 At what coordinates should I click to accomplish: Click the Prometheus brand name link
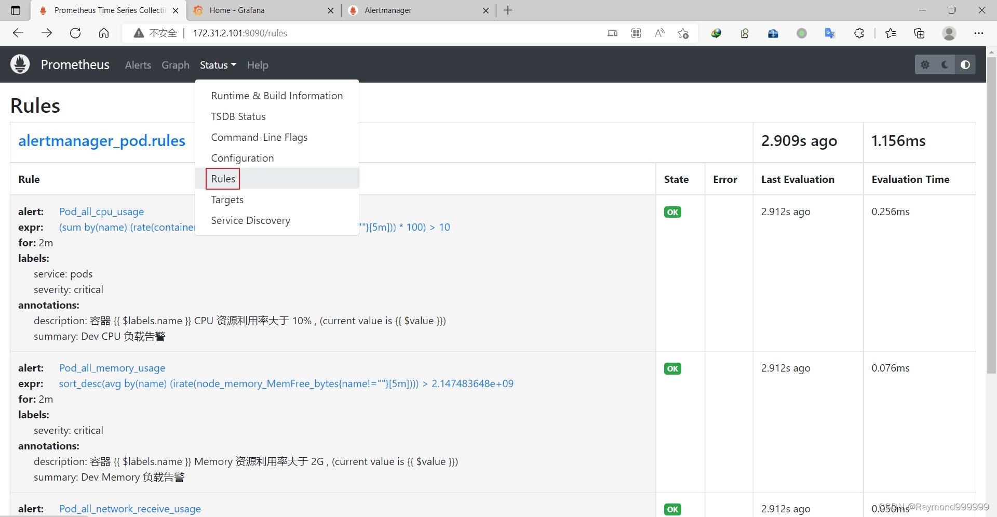coord(75,64)
